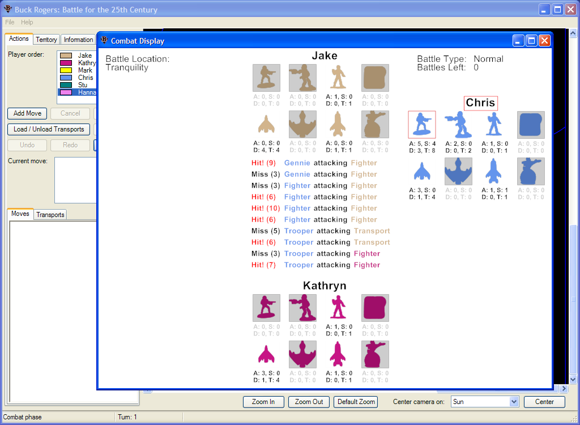The height and width of the screenshot is (425, 580).
Task: Switch to the Moves tab
Action: tap(20, 214)
